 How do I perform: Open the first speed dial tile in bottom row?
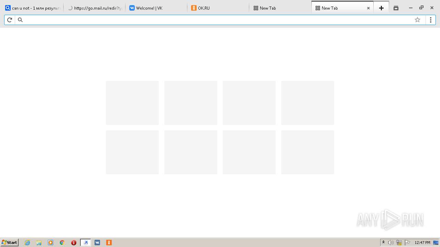[x=132, y=152]
